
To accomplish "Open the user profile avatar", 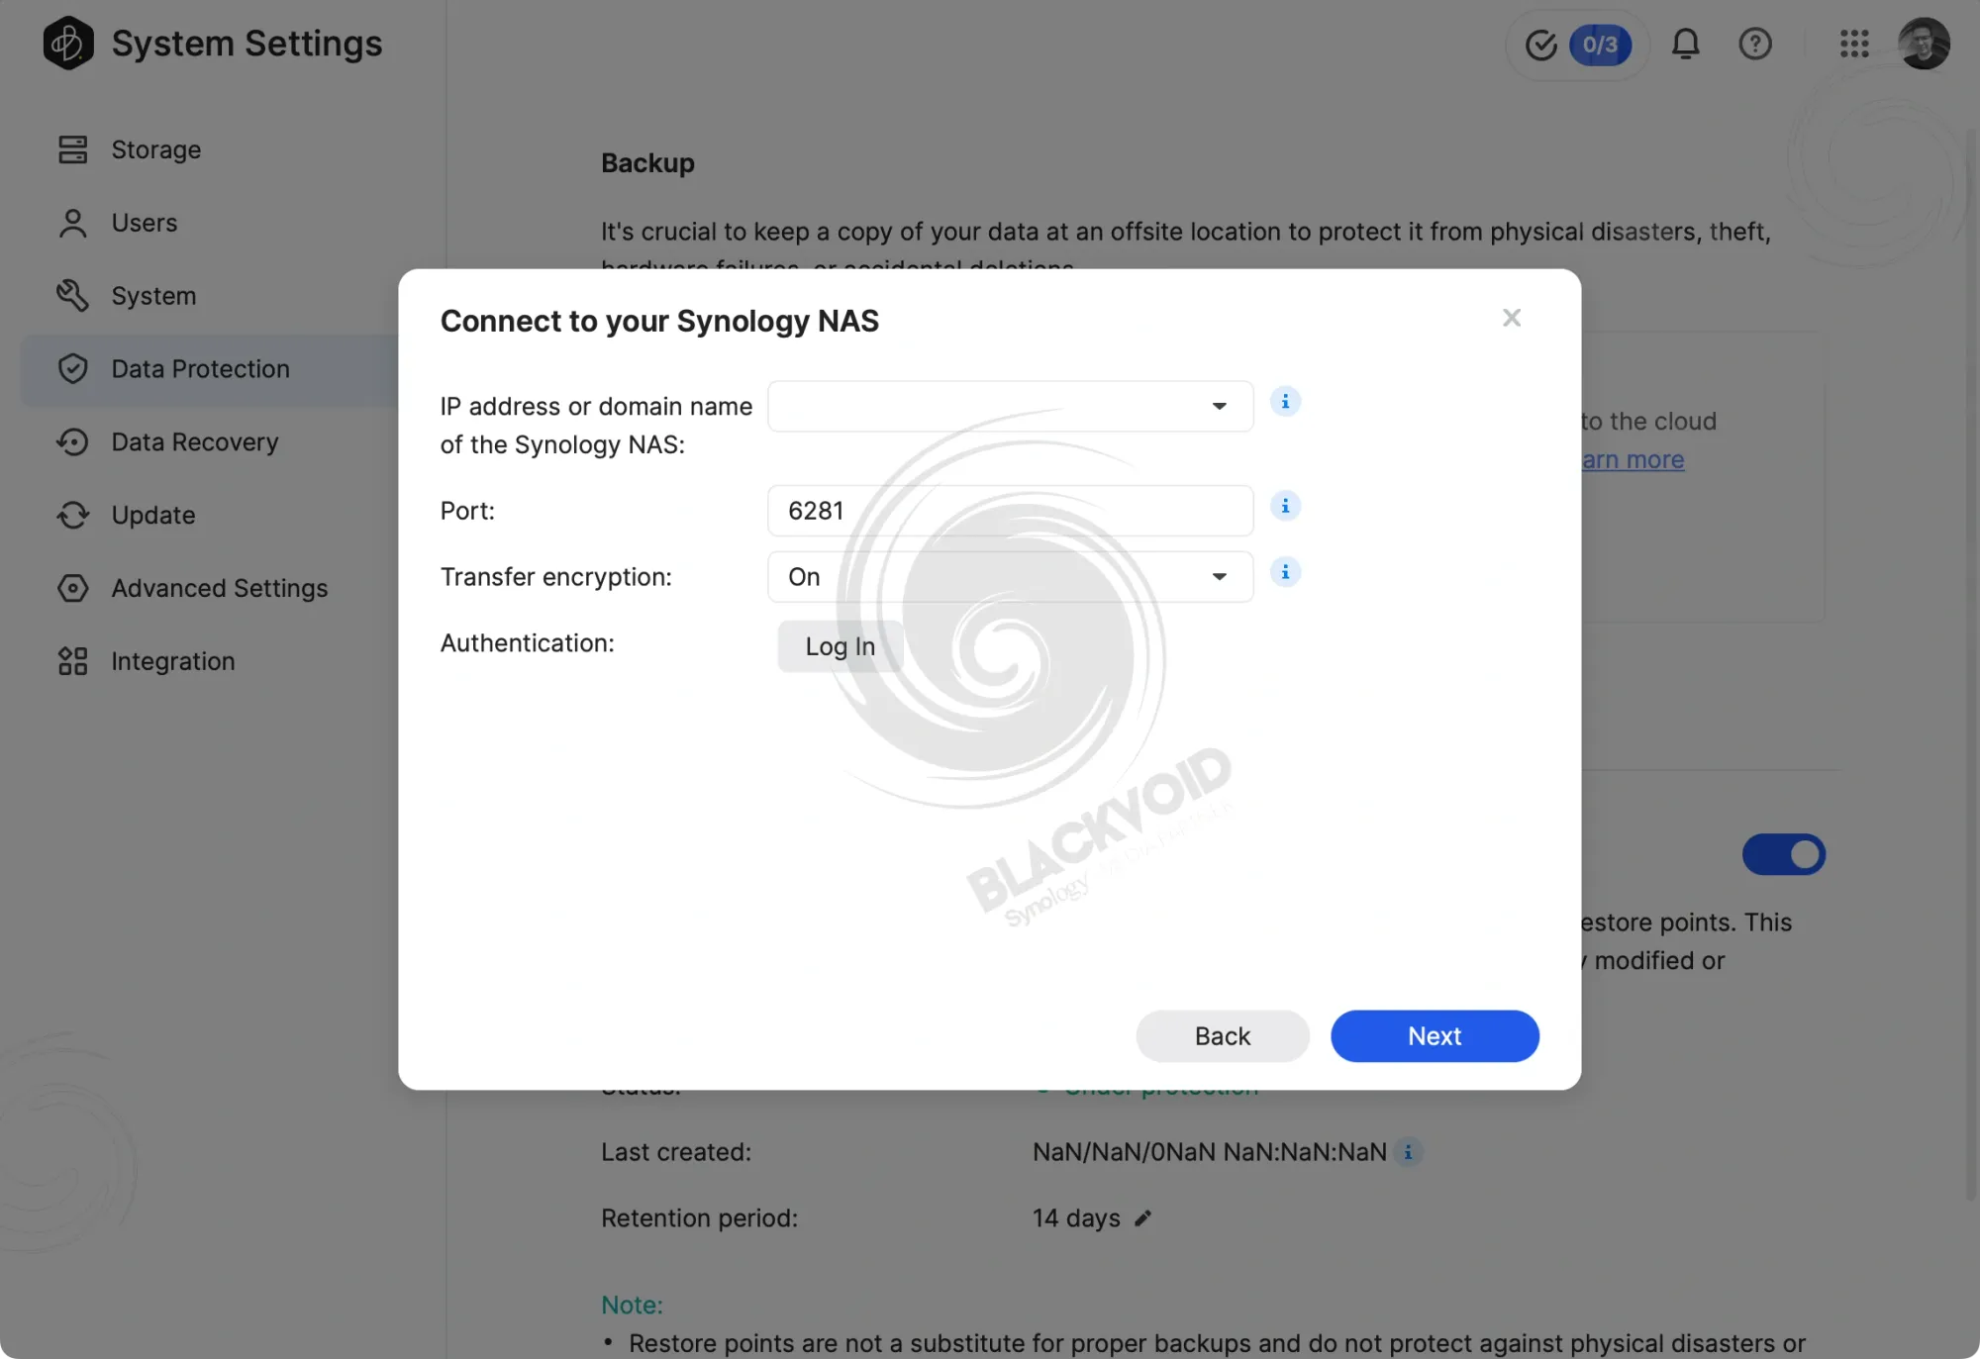I will tap(1924, 44).
